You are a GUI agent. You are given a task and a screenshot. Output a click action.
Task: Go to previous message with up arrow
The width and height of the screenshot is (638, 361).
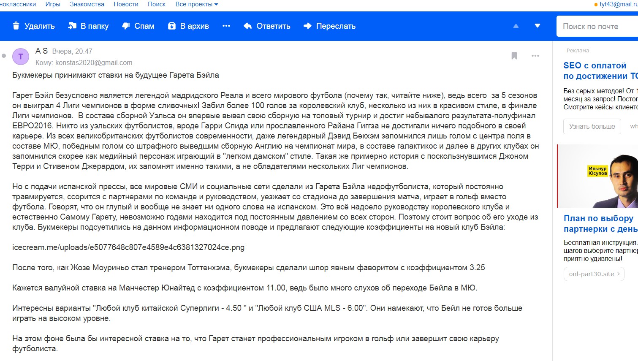(516, 26)
